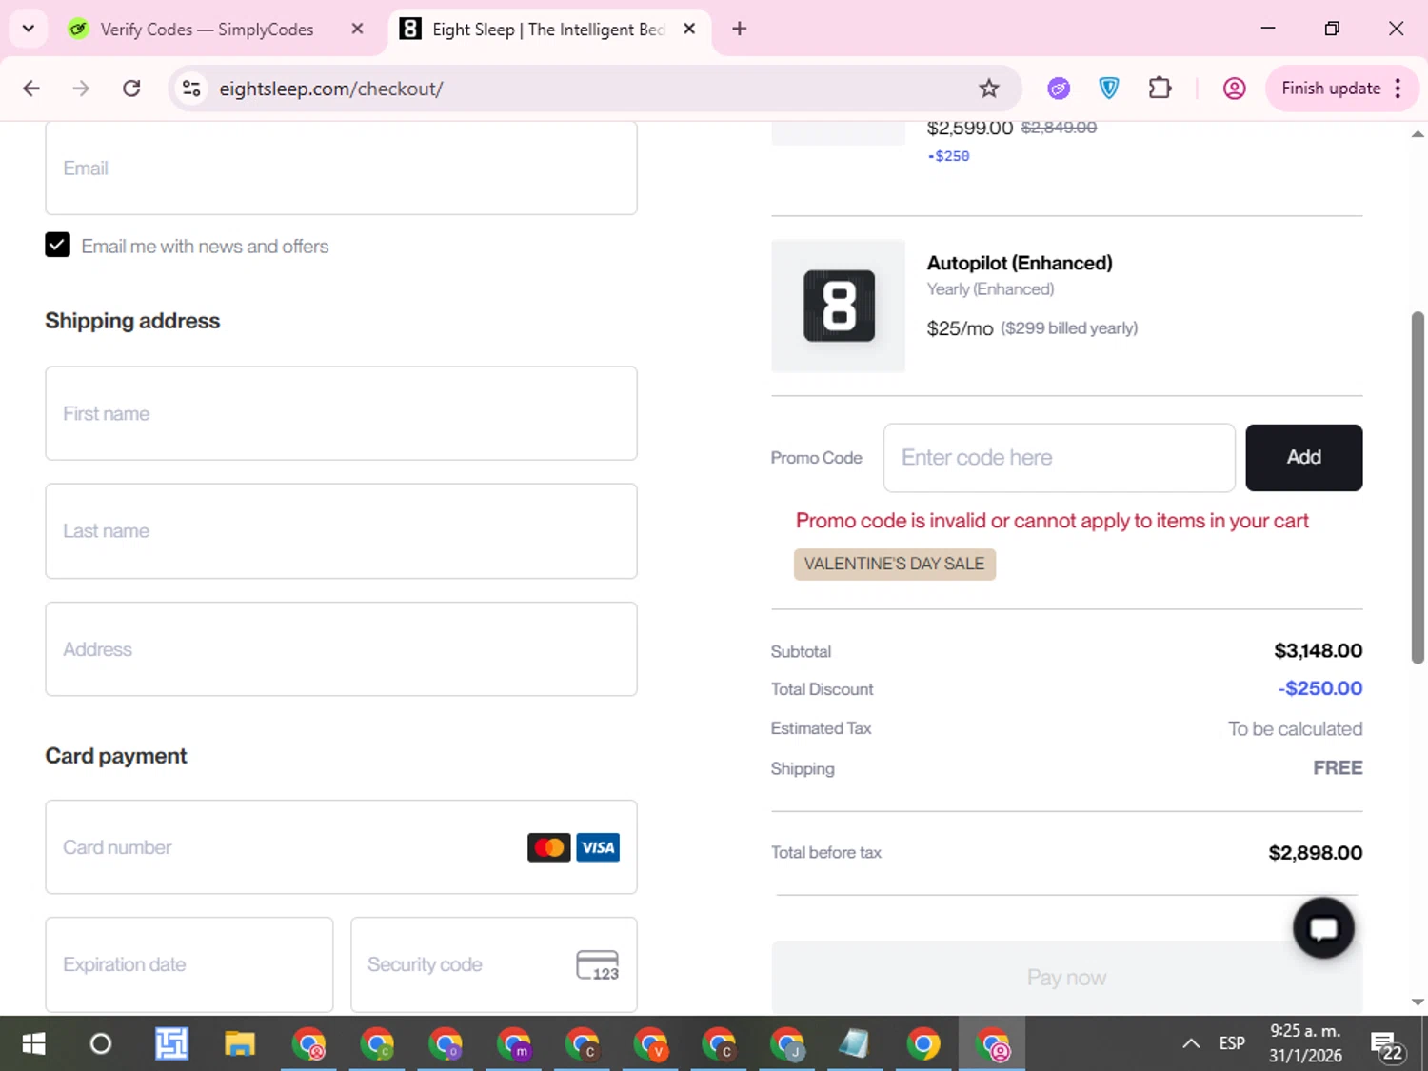Focus the Security code field
This screenshot has width=1428, height=1071.
(494, 964)
